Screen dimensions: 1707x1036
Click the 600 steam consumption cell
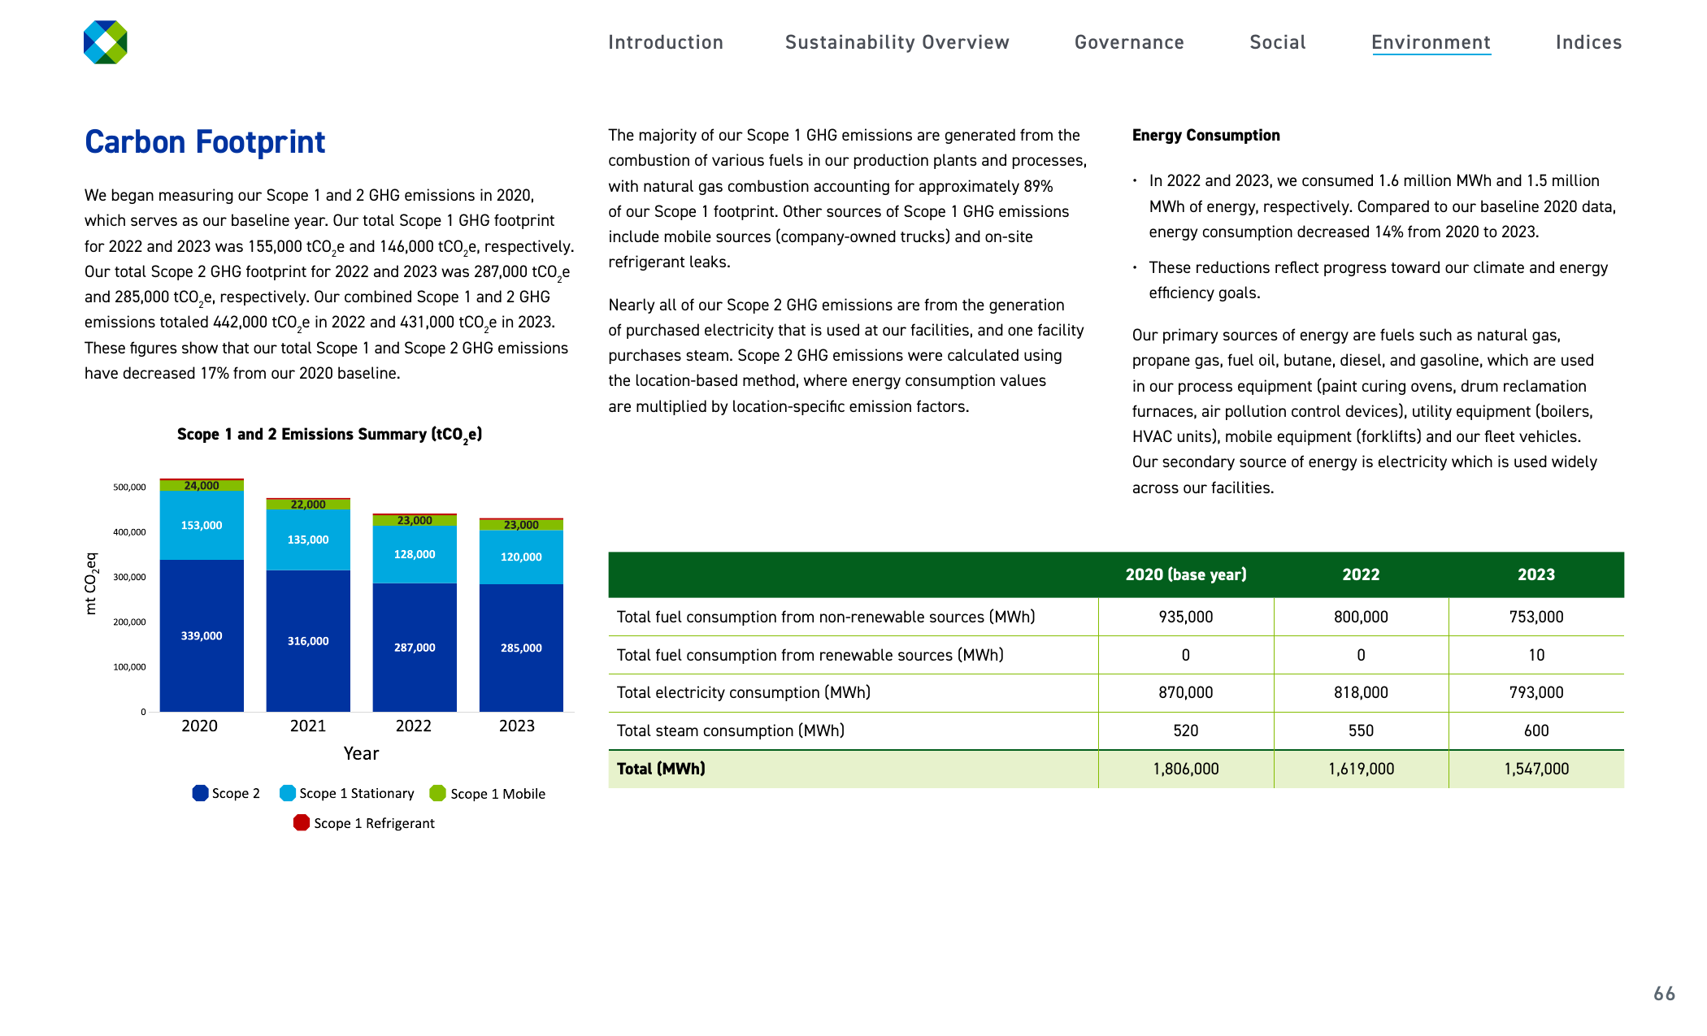tap(1536, 730)
